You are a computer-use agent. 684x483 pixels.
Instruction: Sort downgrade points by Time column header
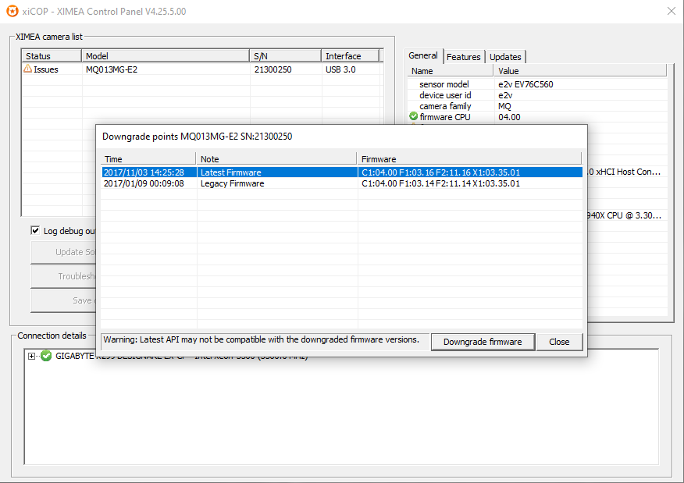(148, 158)
